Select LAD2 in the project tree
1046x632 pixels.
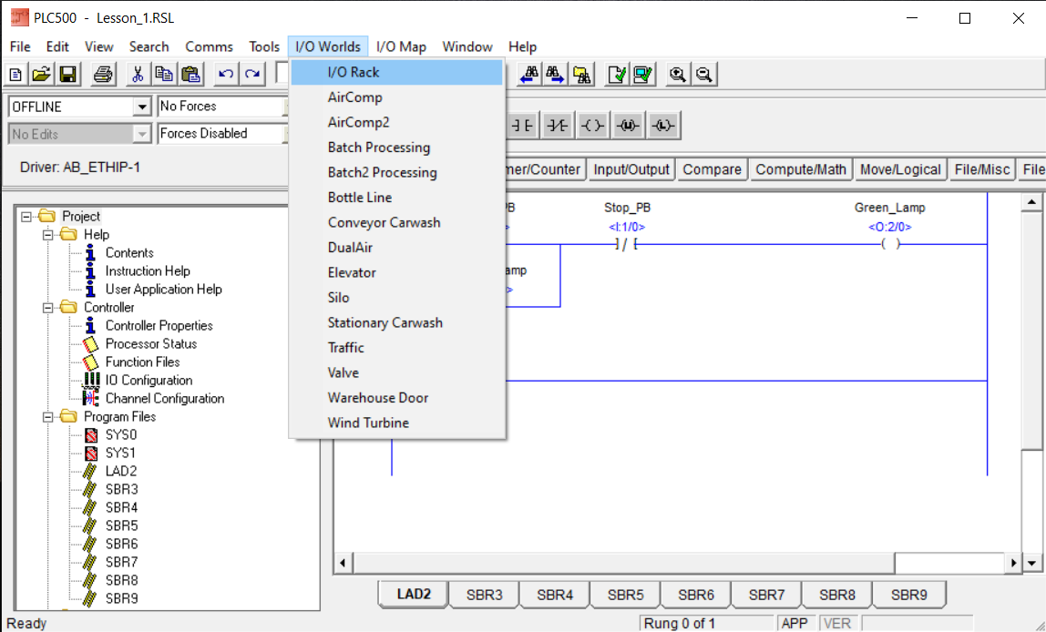click(121, 472)
